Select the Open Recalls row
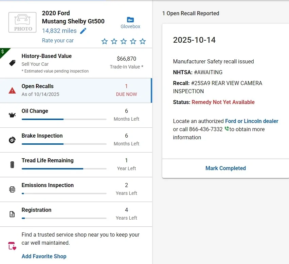Screen dimensions: 289x264 point(76,90)
